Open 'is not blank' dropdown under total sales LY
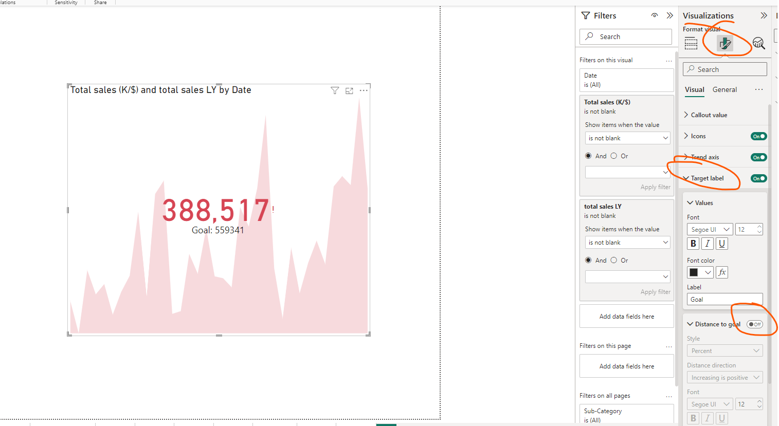 [x=628, y=243]
